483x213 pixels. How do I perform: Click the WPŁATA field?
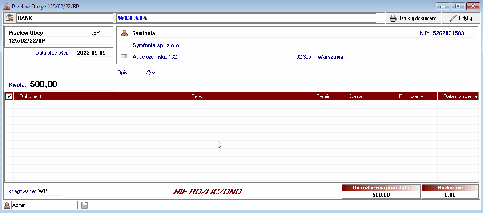click(246, 18)
